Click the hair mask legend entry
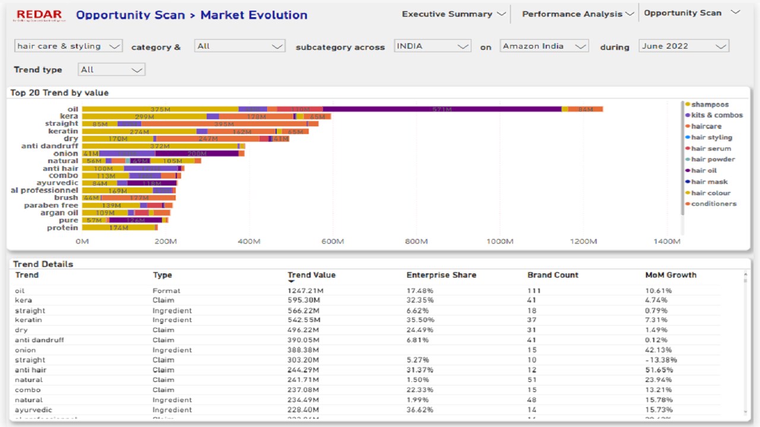The image size is (760, 427). [x=709, y=182]
